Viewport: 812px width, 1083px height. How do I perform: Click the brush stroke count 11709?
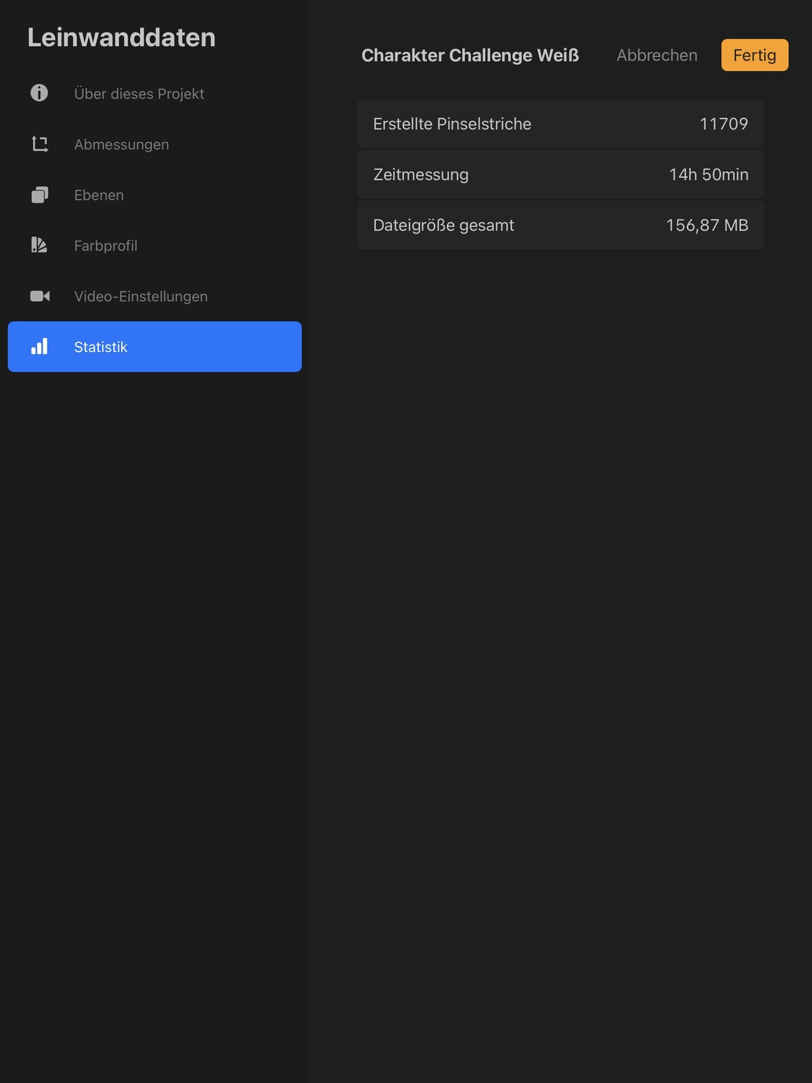click(x=723, y=124)
